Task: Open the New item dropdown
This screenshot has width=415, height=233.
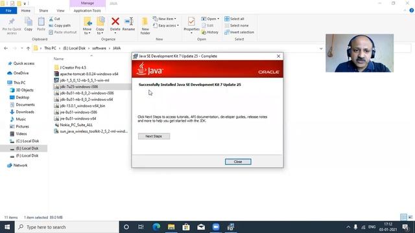Action: click(x=164, y=19)
